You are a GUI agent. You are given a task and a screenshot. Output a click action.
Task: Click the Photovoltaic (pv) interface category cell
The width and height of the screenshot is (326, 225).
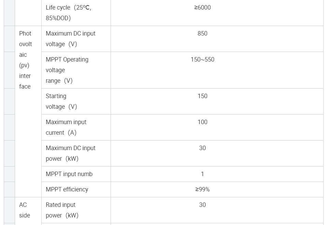click(x=25, y=60)
